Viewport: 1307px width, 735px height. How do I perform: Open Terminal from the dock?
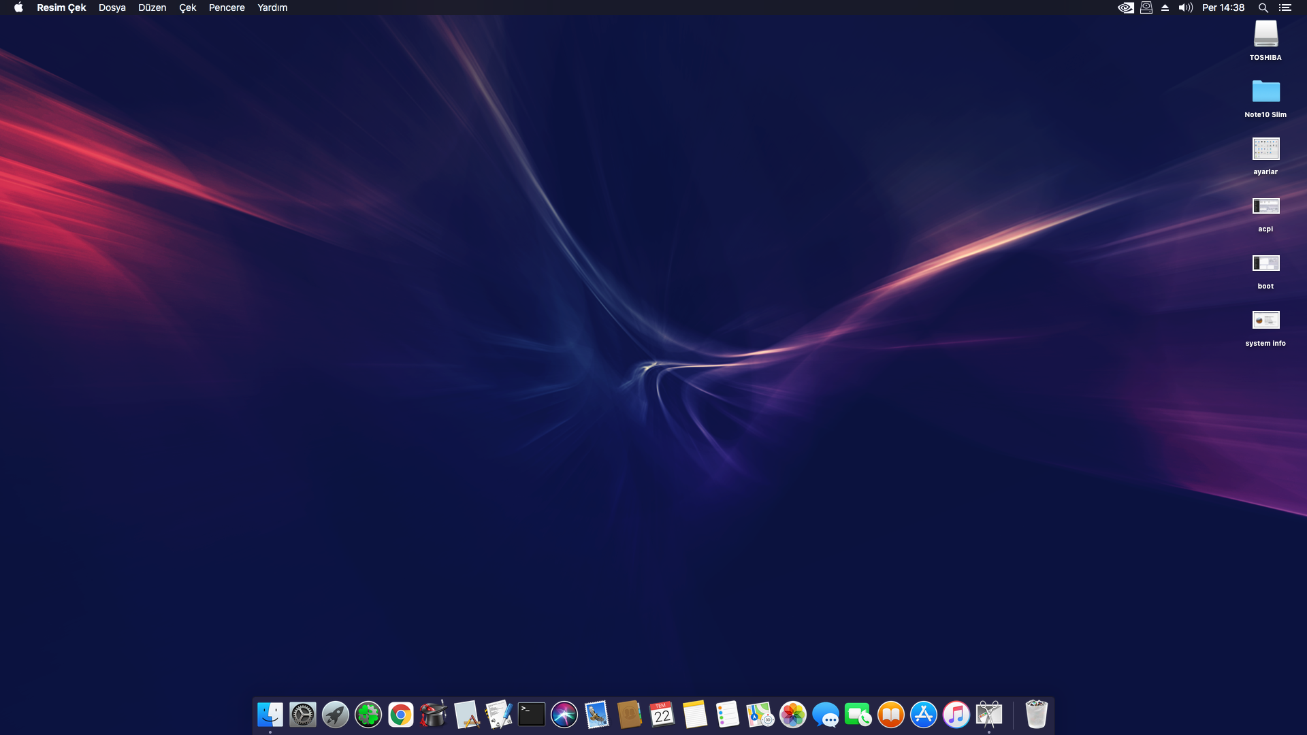tap(532, 715)
